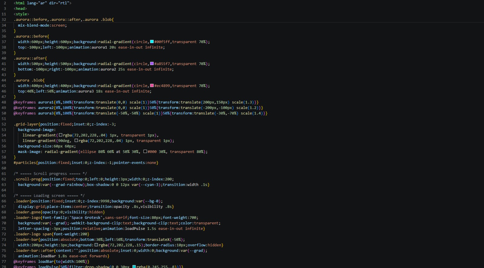The image size is (484, 268).
Task: Open the #00f5ff cyan color swatch
Action: (152, 42)
